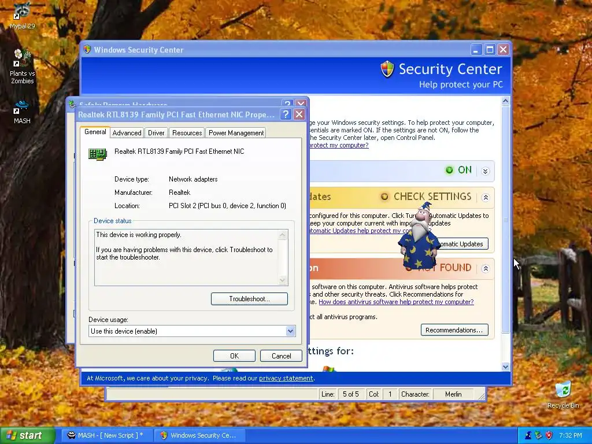Expand the Firewall ON section chevron
This screenshot has height=444, width=592.
coord(486,171)
